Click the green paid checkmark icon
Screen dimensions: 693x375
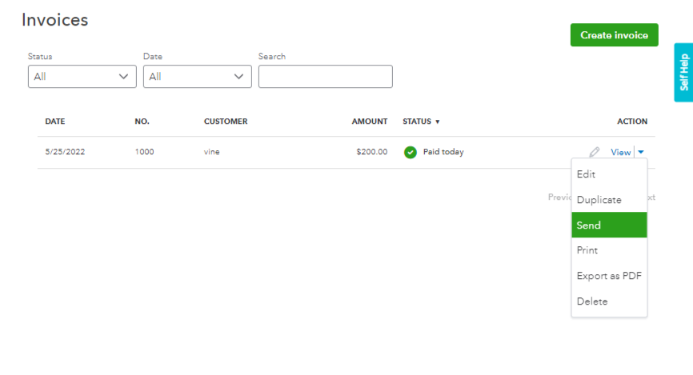411,152
